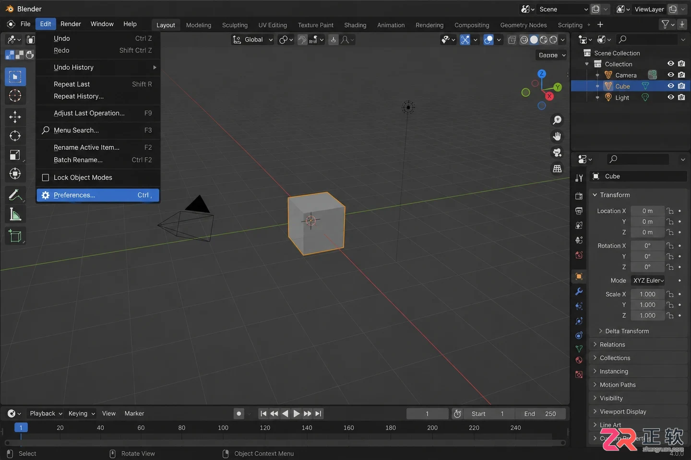The width and height of the screenshot is (691, 460).
Task: Open the Material properties tab
Action: [579, 360]
